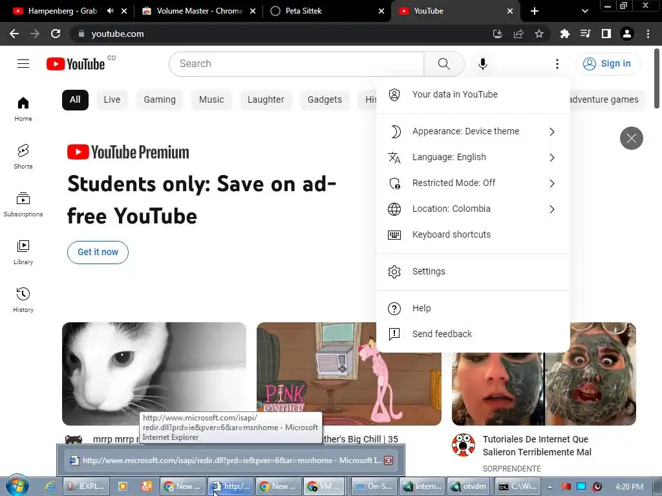Expand Language: English submenu
Image resolution: width=662 pixels, height=496 pixels.
click(x=473, y=158)
